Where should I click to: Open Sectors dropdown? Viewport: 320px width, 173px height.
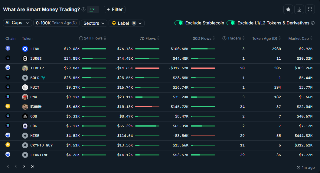point(94,23)
